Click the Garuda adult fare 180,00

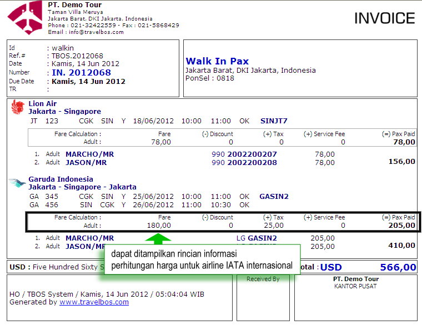(159, 226)
